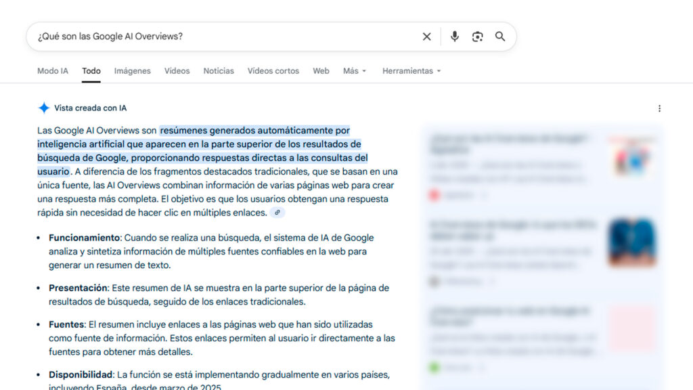Click the blue AI sparkle icon

(44, 108)
